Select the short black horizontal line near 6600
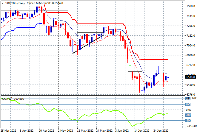This screenshot has width=197, height=134. point(134,72)
